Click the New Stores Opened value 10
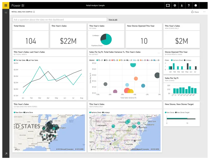The image size is (212, 164). click(144, 41)
